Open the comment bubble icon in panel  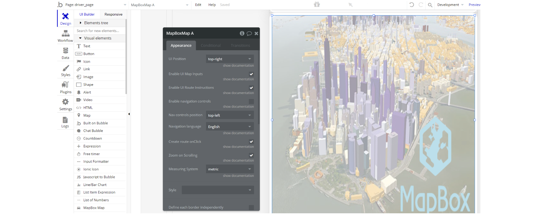coord(249,33)
